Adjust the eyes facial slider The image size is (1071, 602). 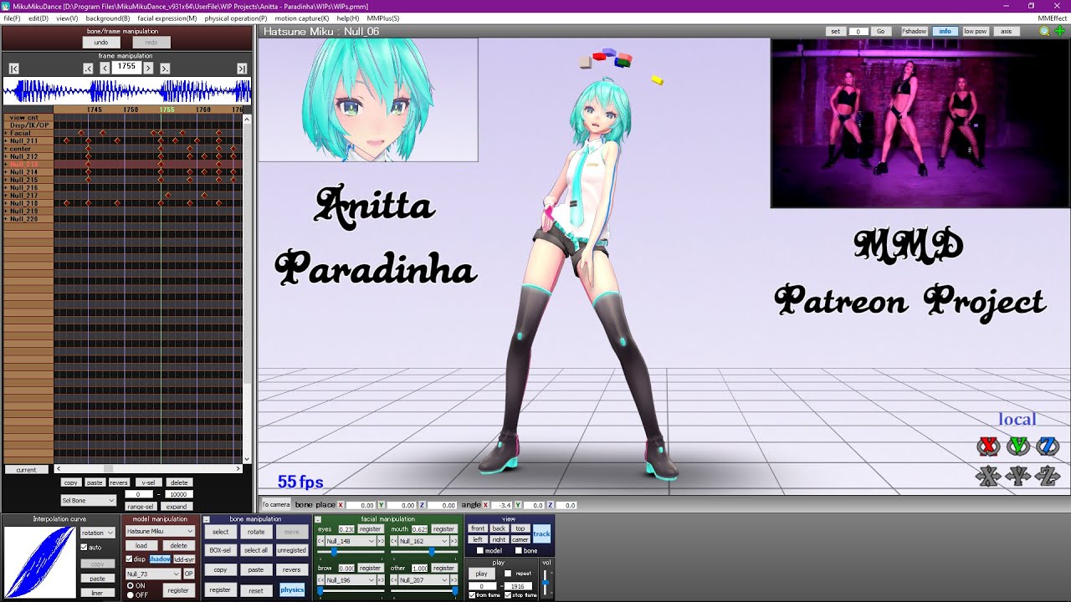coord(335,552)
